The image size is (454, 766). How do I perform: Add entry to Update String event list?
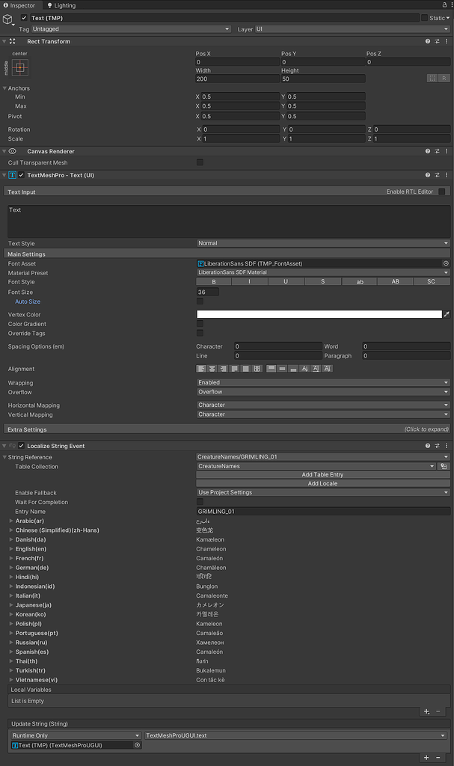click(426, 758)
